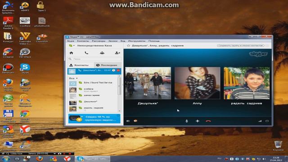Click the Yandex taskbar icon

pyautogui.click(x=67, y=159)
